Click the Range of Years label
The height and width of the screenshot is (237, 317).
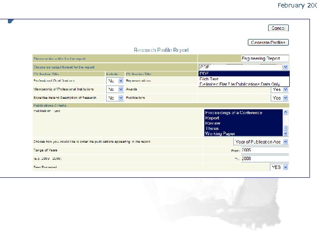(x=45, y=150)
